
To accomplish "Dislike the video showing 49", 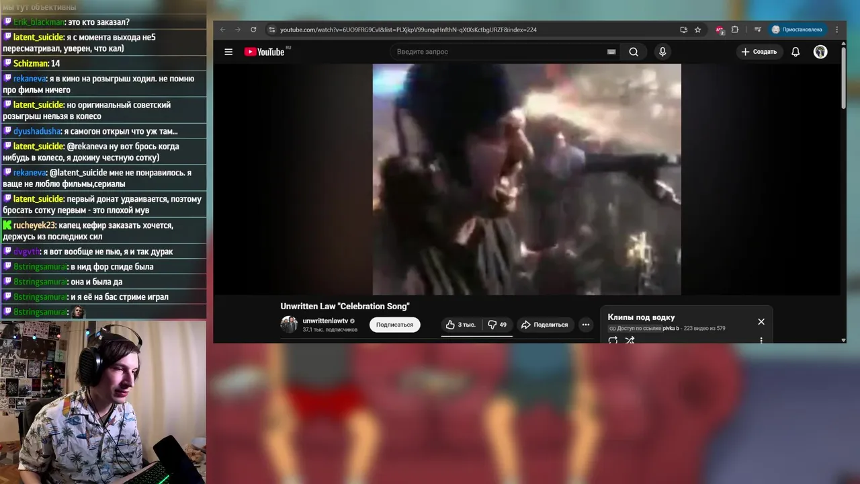I will (x=497, y=325).
